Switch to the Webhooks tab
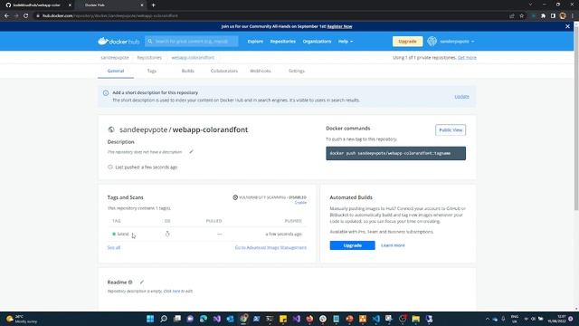The width and height of the screenshot is (579, 326). (261, 71)
